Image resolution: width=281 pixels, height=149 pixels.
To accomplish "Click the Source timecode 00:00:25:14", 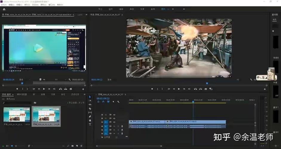I will tap(8, 80).
